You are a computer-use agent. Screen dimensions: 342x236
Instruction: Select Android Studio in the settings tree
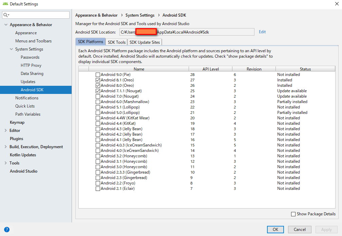tap(23, 171)
